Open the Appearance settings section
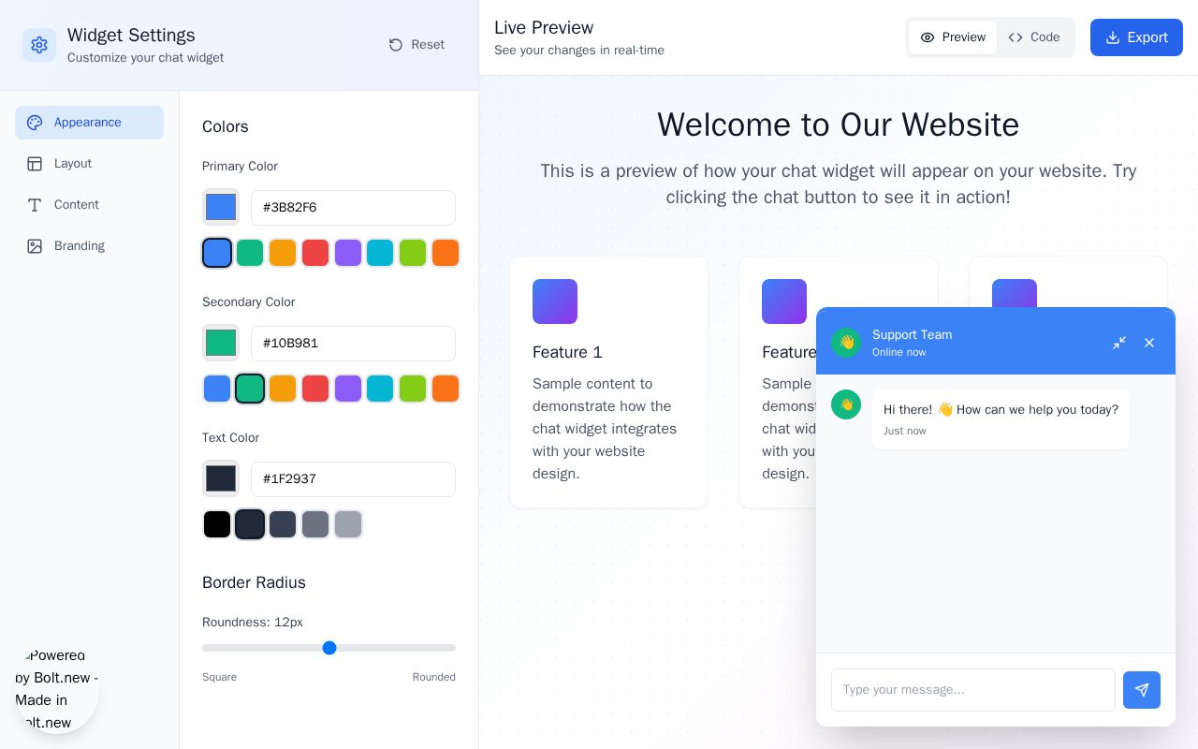This screenshot has width=1198, height=749. [89, 123]
